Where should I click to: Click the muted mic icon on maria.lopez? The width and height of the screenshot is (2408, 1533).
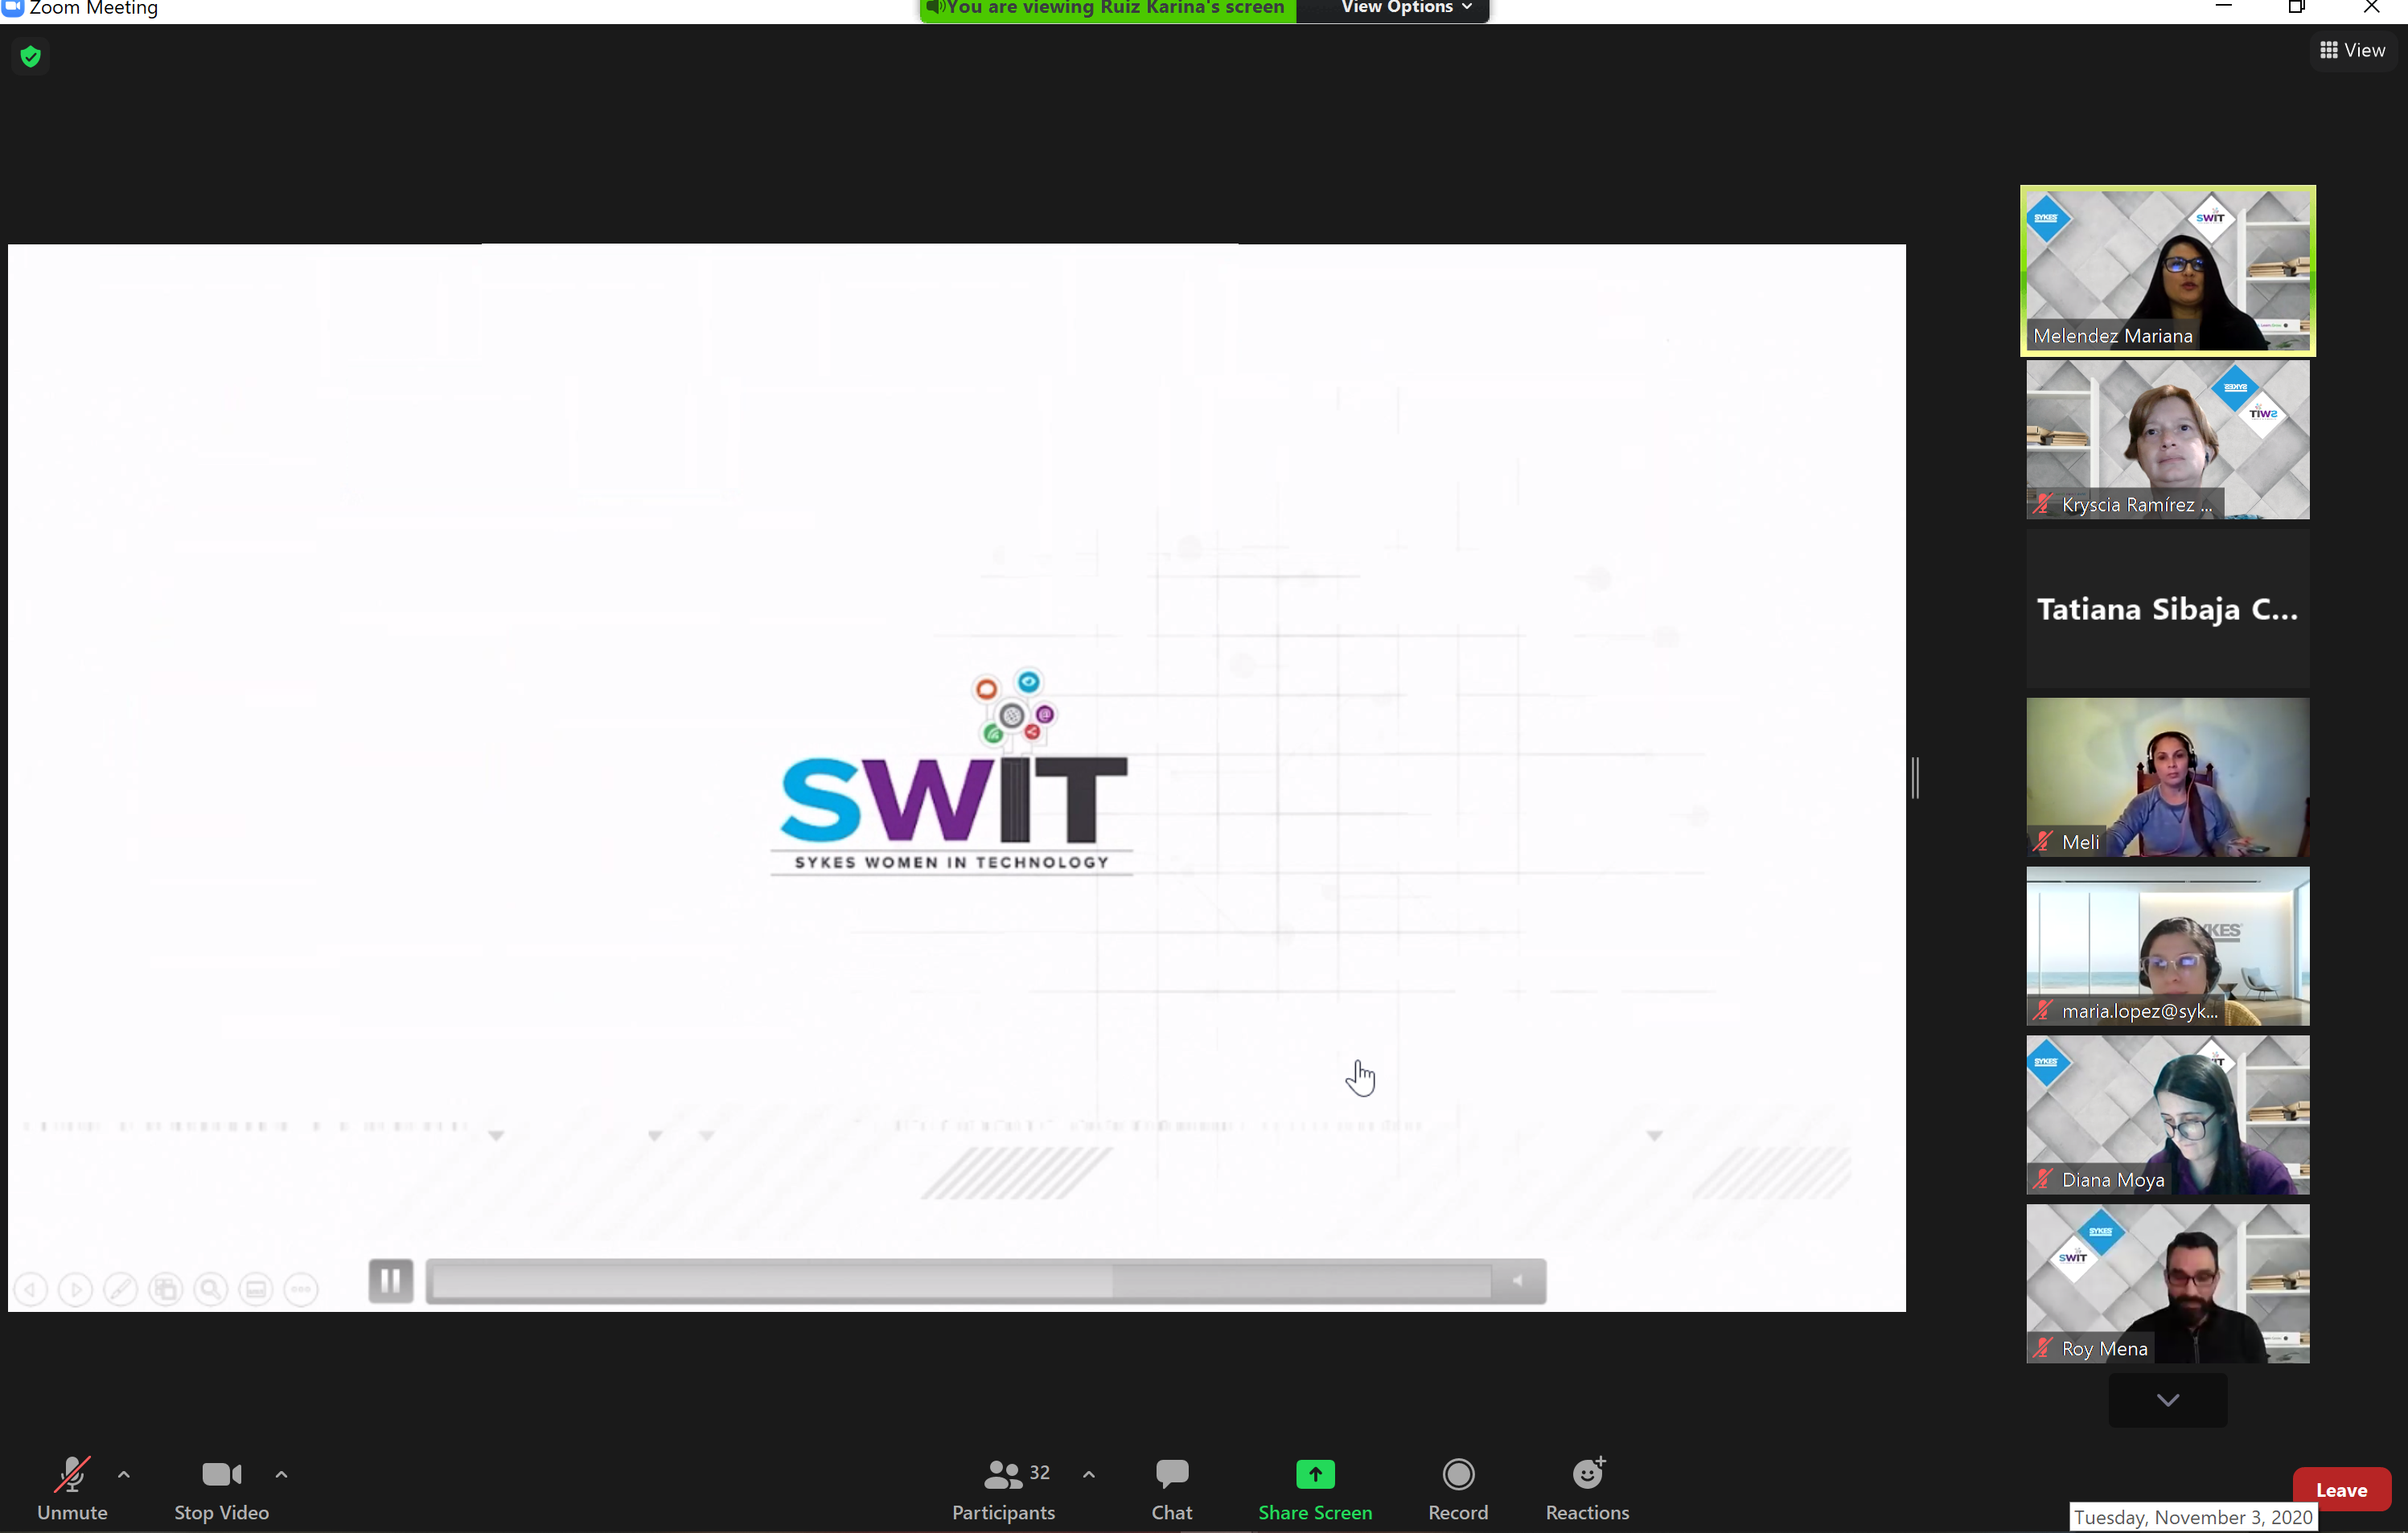[2043, 1010]
